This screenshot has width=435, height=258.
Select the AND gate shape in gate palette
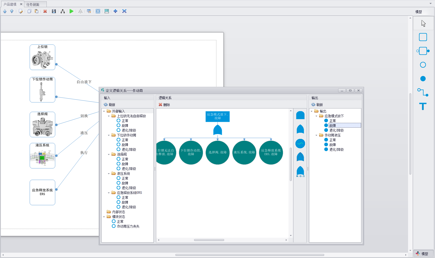click(300, 115)
